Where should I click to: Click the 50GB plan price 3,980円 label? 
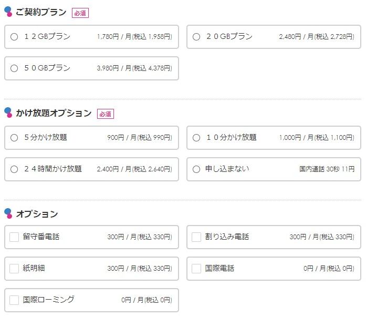109,68
